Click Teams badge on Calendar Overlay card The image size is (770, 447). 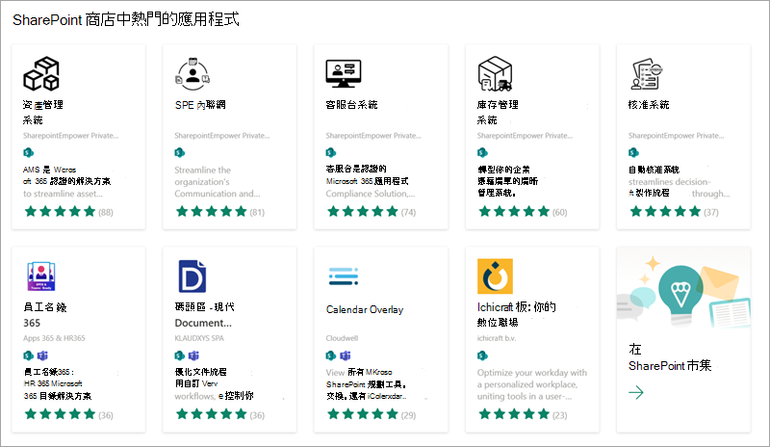(x=346, y=355)
